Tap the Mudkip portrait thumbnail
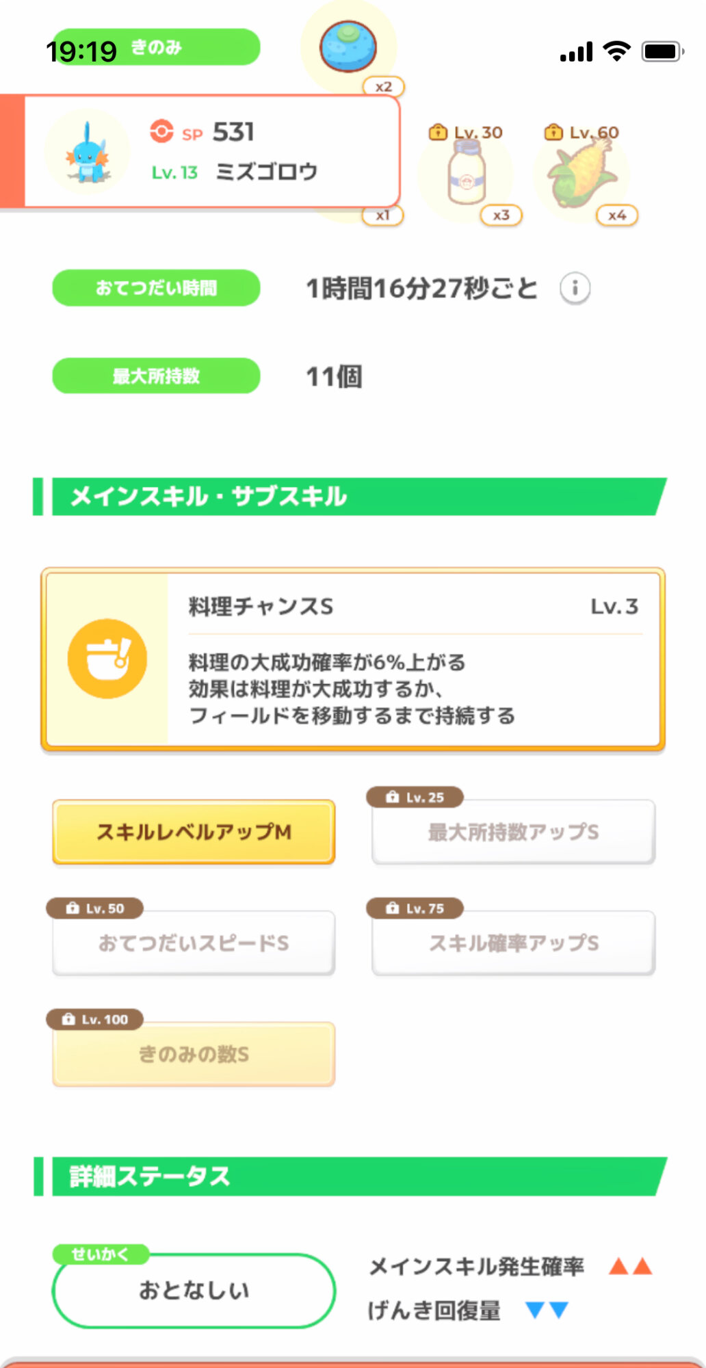Screen dimensions: 706x1368 point(88,153)
